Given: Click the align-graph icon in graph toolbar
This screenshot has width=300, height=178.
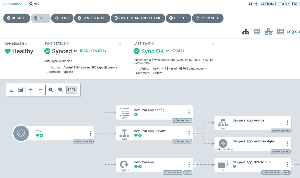Looking at the screenshot, I should tap(11, 89).
